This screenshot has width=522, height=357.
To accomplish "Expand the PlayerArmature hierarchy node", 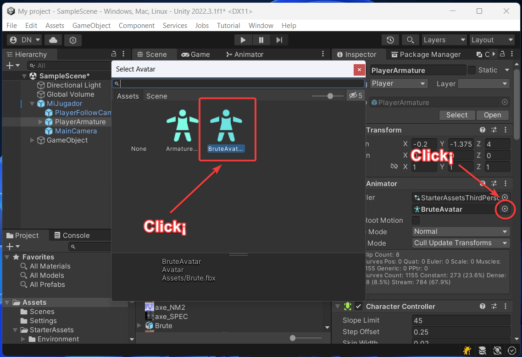I will point(40,122).
